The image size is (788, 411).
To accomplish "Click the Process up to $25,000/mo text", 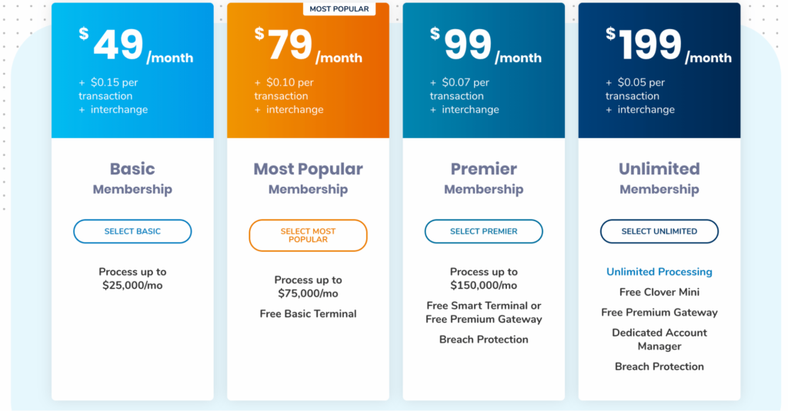I will [132, 279].
